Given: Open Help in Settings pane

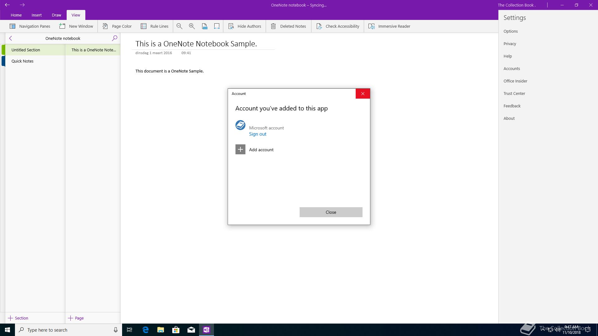Looking at the screenshot, I should (508, 56).
